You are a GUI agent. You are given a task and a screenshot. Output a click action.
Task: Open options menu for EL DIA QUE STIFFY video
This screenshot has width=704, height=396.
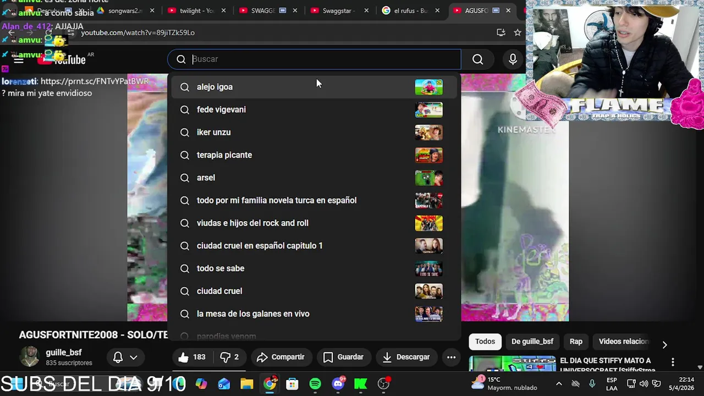click(673, 362)
